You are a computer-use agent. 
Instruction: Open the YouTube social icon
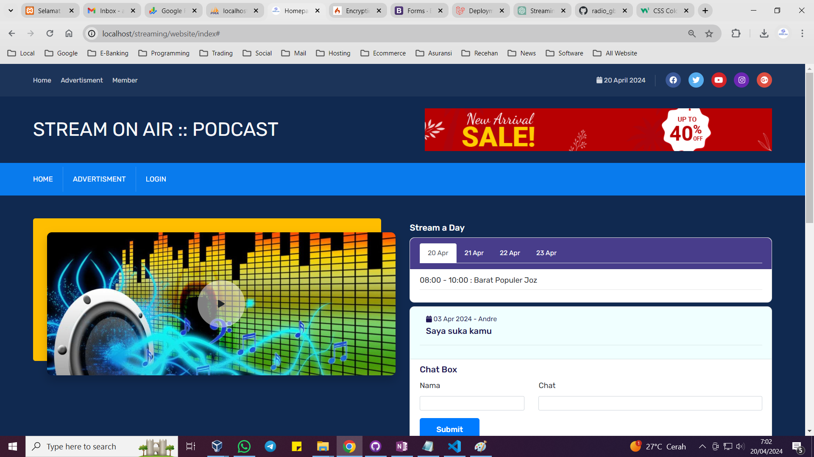tap(719, 80)
